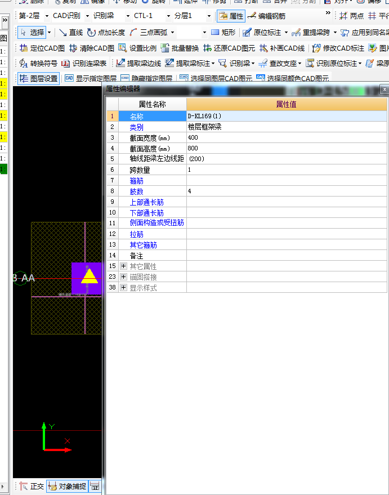
Task: Open the 三点画弧 arc options dropdown arrow
Action: coord(173,32)
